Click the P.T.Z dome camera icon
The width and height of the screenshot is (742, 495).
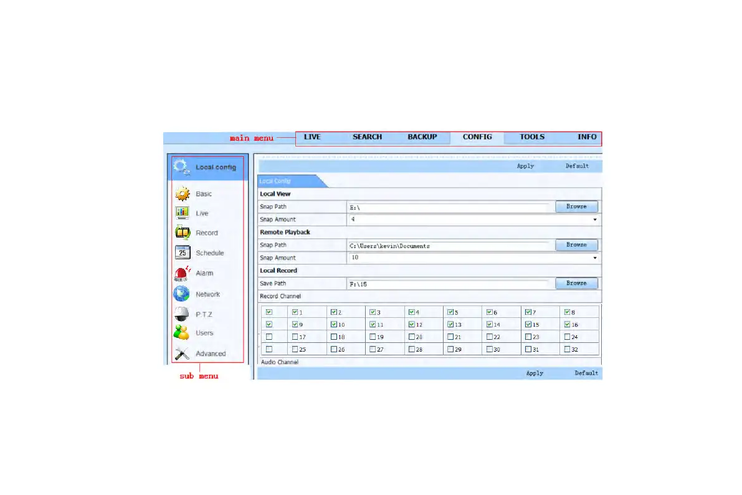click(181, 314)
